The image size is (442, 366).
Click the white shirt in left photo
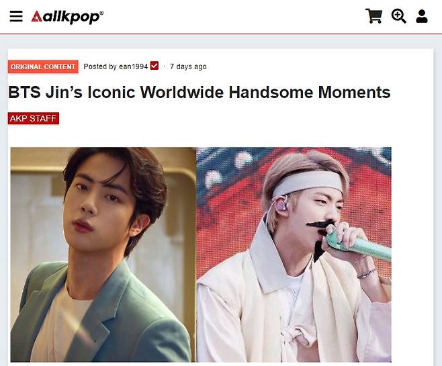(x=60, y=324)
